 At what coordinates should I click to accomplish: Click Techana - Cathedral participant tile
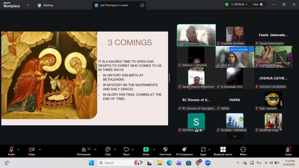tap(235, 122)
